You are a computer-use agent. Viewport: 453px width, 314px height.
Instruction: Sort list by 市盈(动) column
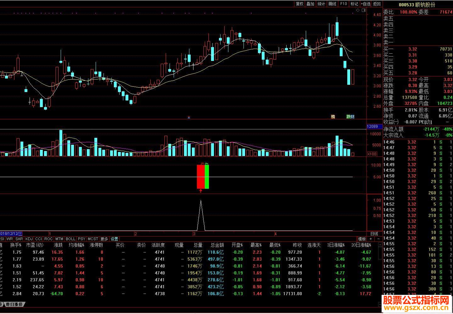[x=35, y=245]
